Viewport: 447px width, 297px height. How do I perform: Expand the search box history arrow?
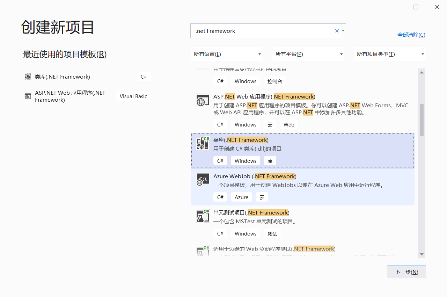tap(343, 31)
